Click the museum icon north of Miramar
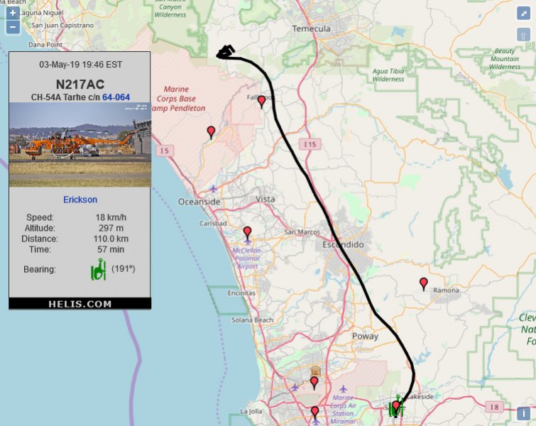The height and width of the screenshot is (426, 536). (x=315, y=371)
